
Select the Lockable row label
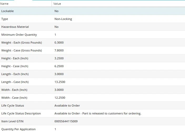(x=8, y=11)
